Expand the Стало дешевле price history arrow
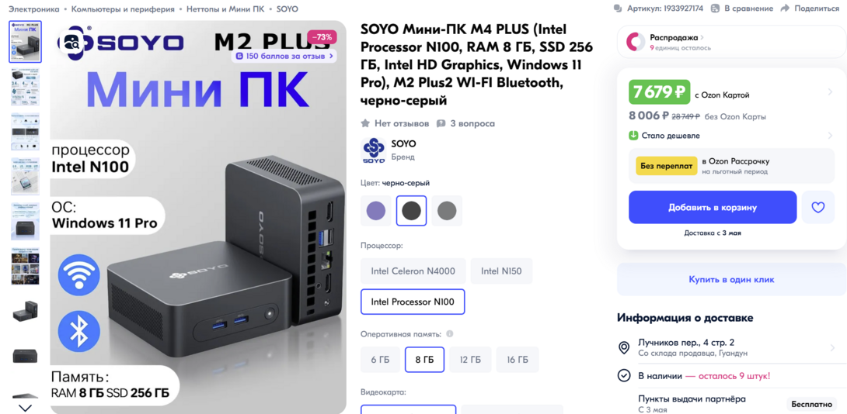The image size is (847, 414). point(830,136)
